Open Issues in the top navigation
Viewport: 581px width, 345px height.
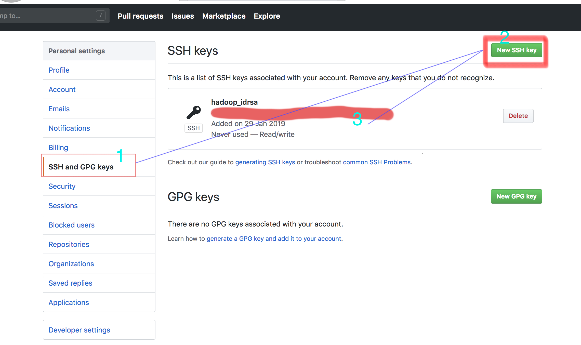[183, 16]
